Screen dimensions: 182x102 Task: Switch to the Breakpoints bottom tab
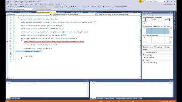point(100,98)
